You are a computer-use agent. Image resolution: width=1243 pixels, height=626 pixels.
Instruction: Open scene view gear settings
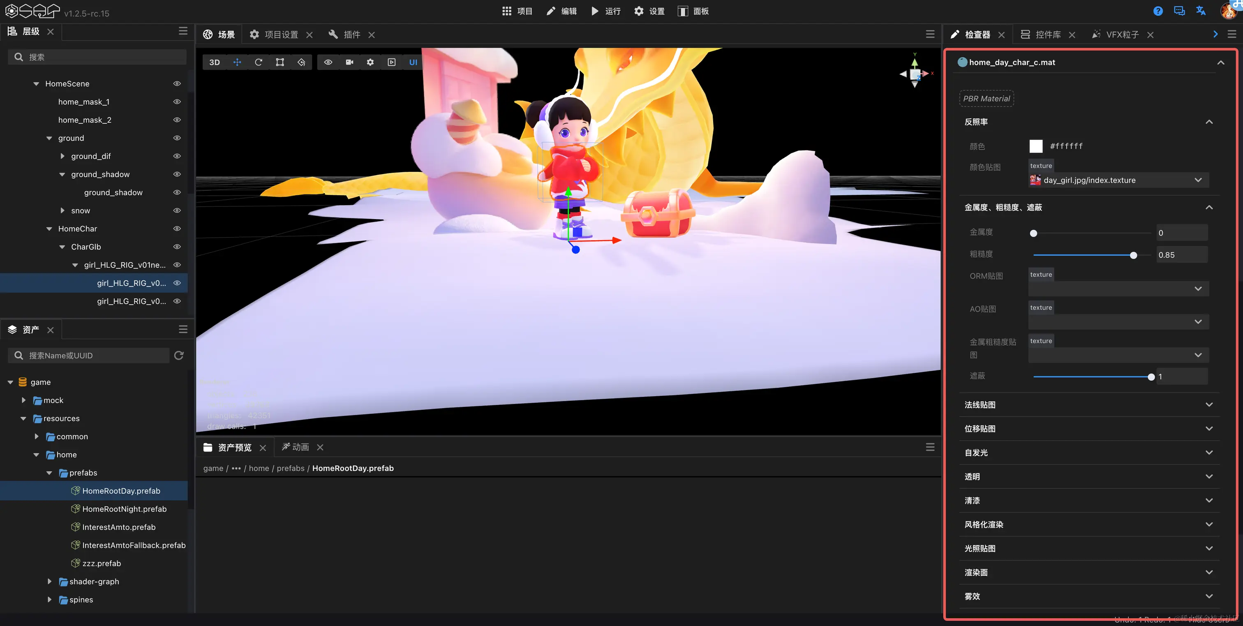(370, 62)
